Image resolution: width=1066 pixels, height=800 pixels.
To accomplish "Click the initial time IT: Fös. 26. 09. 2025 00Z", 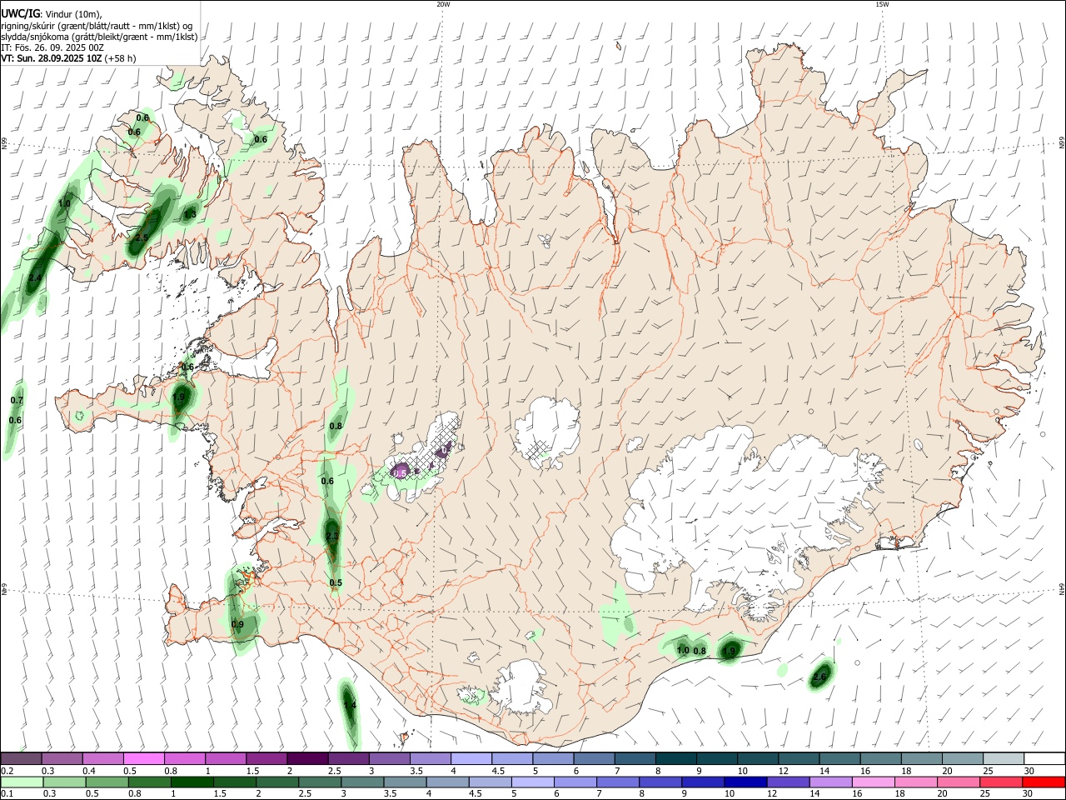I will pyautogui.click(x=52, y=47).
